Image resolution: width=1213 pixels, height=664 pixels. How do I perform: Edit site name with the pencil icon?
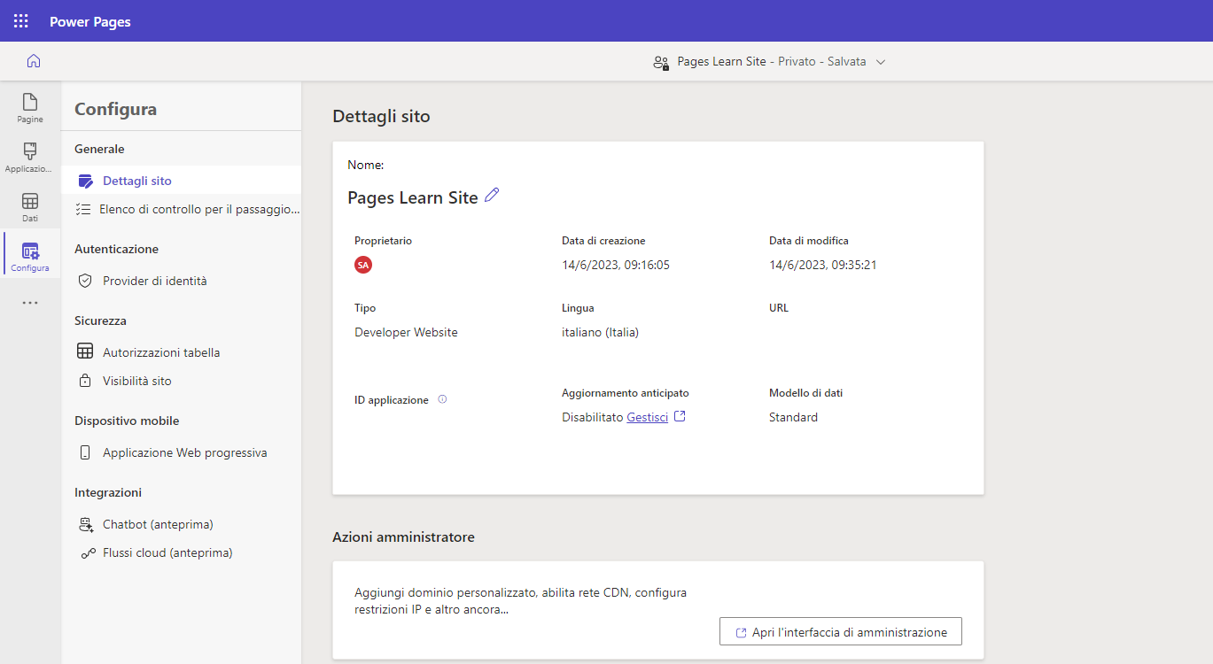492,196
